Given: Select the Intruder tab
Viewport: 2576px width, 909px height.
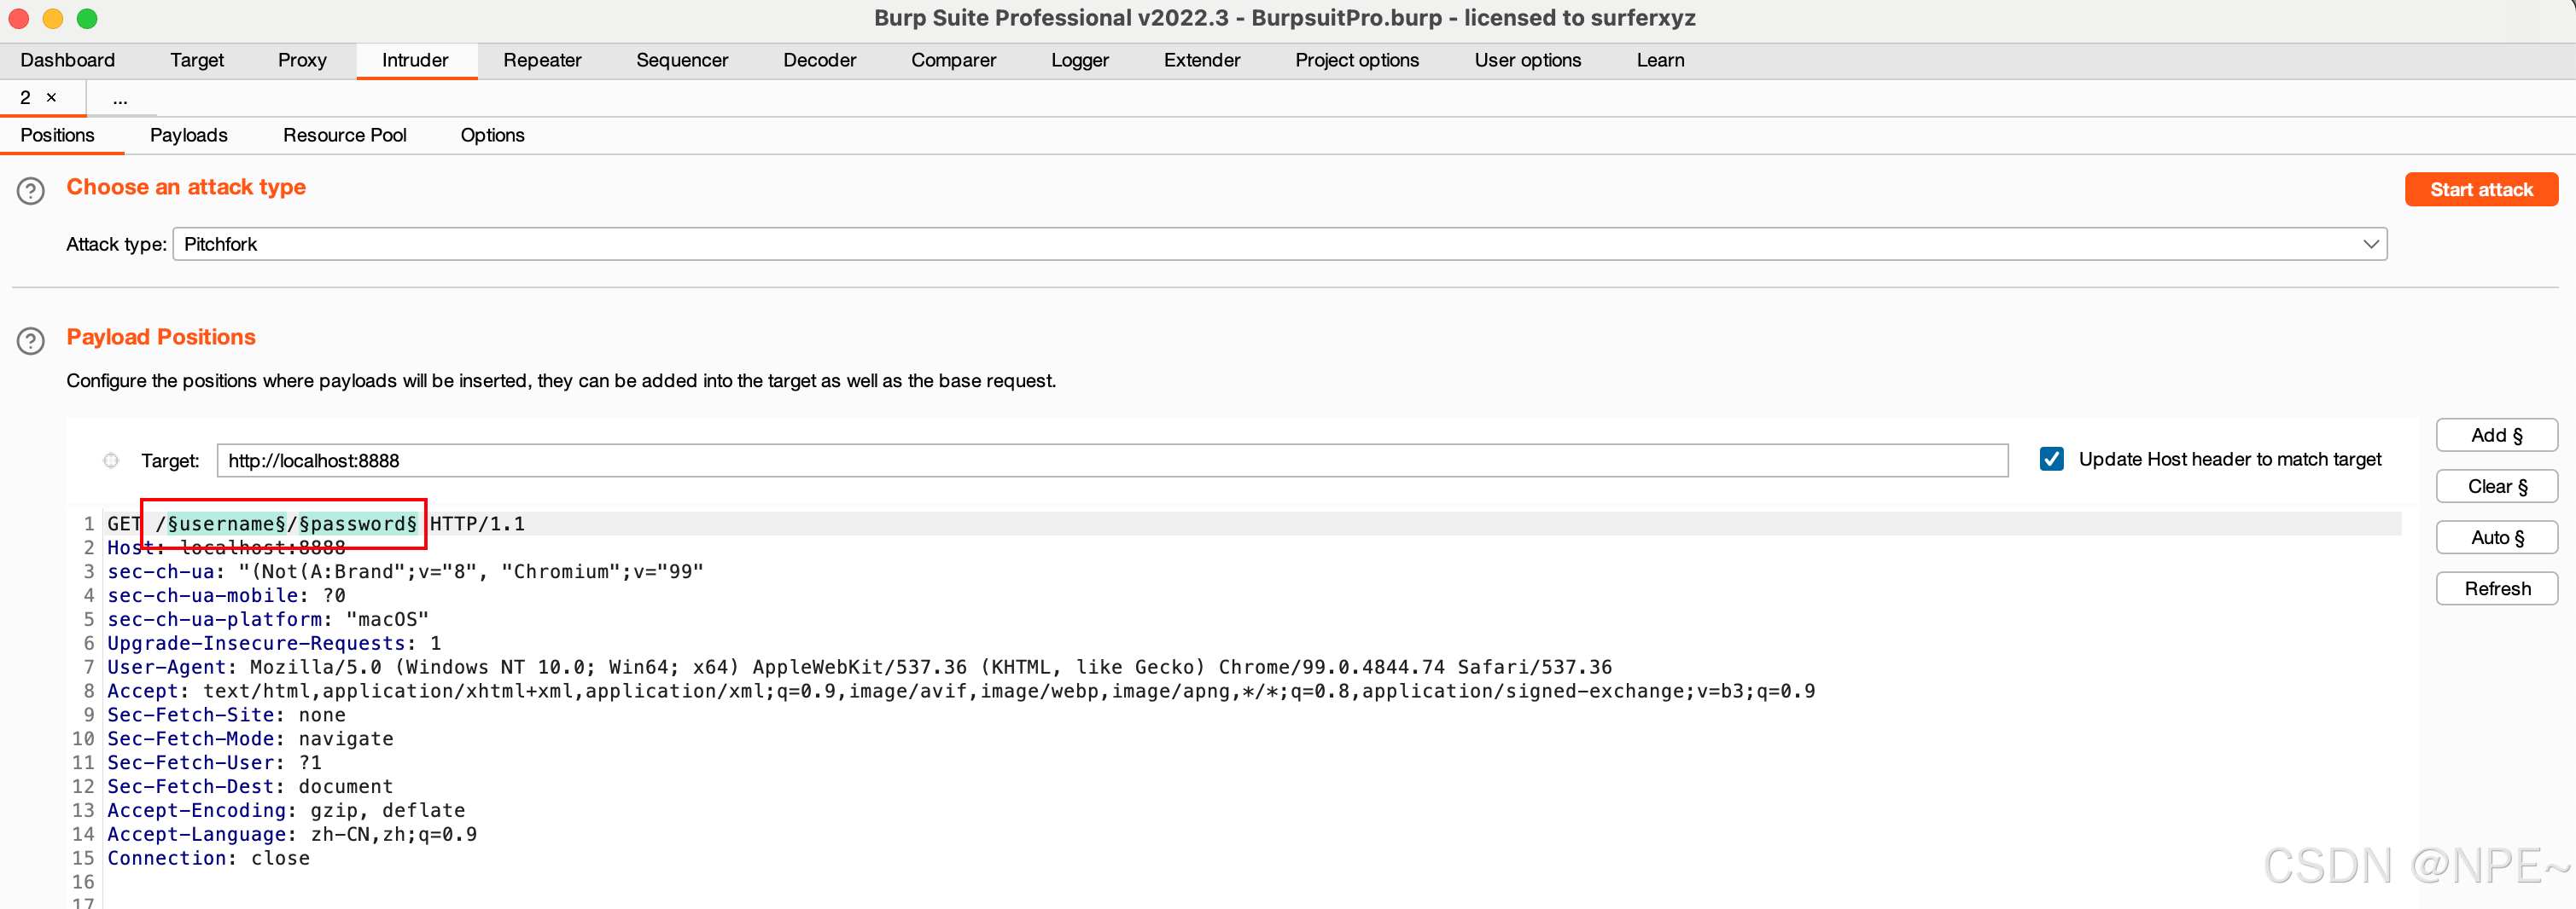Looking at the screenshot, I should click(x=415, y=60).
